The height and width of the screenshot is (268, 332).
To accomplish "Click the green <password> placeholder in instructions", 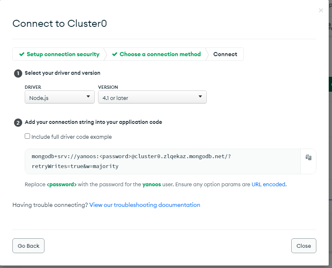I will click(x=61, y=185).
